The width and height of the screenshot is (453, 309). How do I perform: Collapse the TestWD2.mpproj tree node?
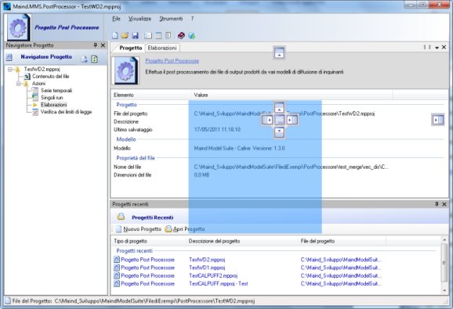click(10, 69)
